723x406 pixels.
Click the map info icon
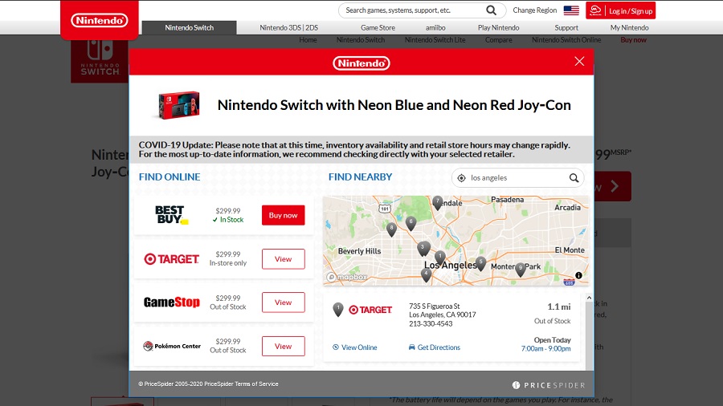pyautogui.click(x=578, y=275)
